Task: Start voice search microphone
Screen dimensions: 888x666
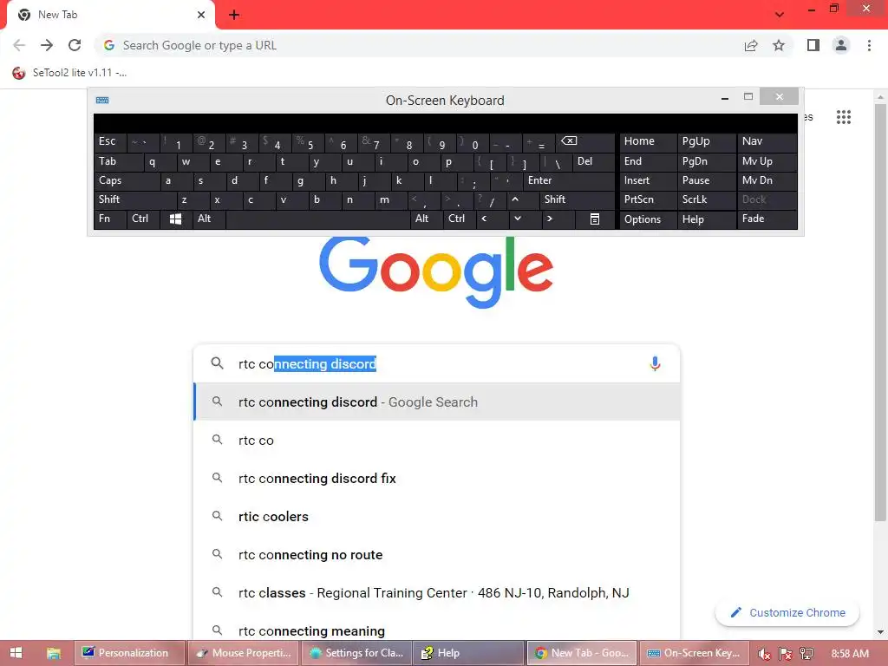Action: pyautogui.click(x=656, y=363)
